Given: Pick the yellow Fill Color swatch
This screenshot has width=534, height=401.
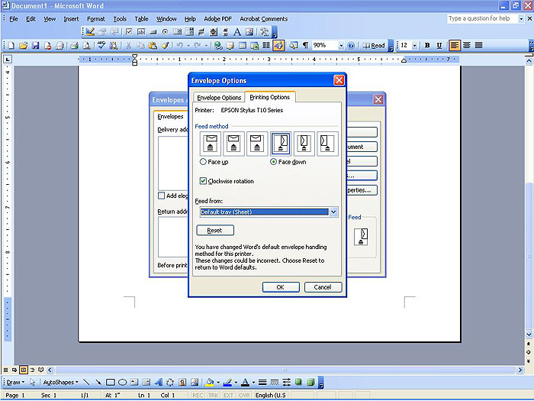Looking at the screenshot, I should pyautogui.click(x=210, y=382).
